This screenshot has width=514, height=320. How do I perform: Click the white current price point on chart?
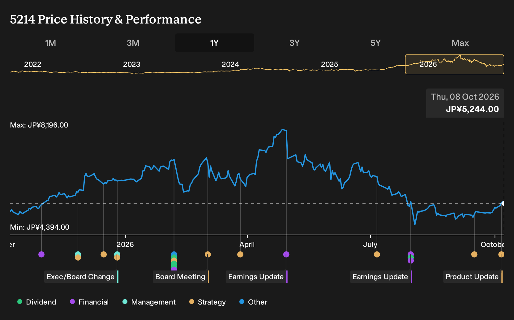click(503, 203)
